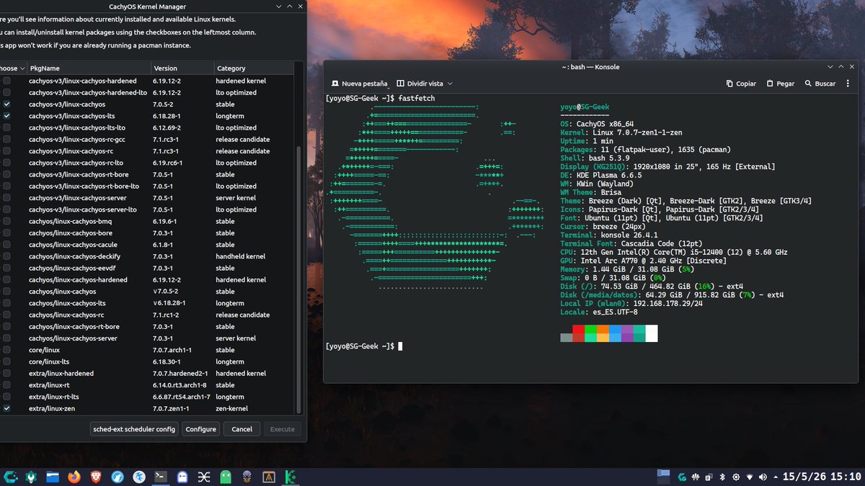Show hidden system tray icons arrow
Viewport: 865px width, 486px height.
point(777,477)
